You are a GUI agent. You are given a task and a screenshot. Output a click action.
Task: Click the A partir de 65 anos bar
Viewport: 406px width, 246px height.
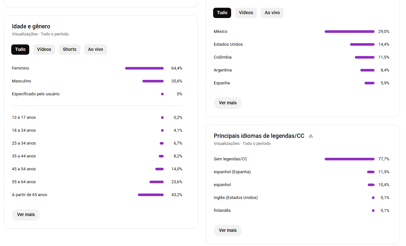coord(151,195)
